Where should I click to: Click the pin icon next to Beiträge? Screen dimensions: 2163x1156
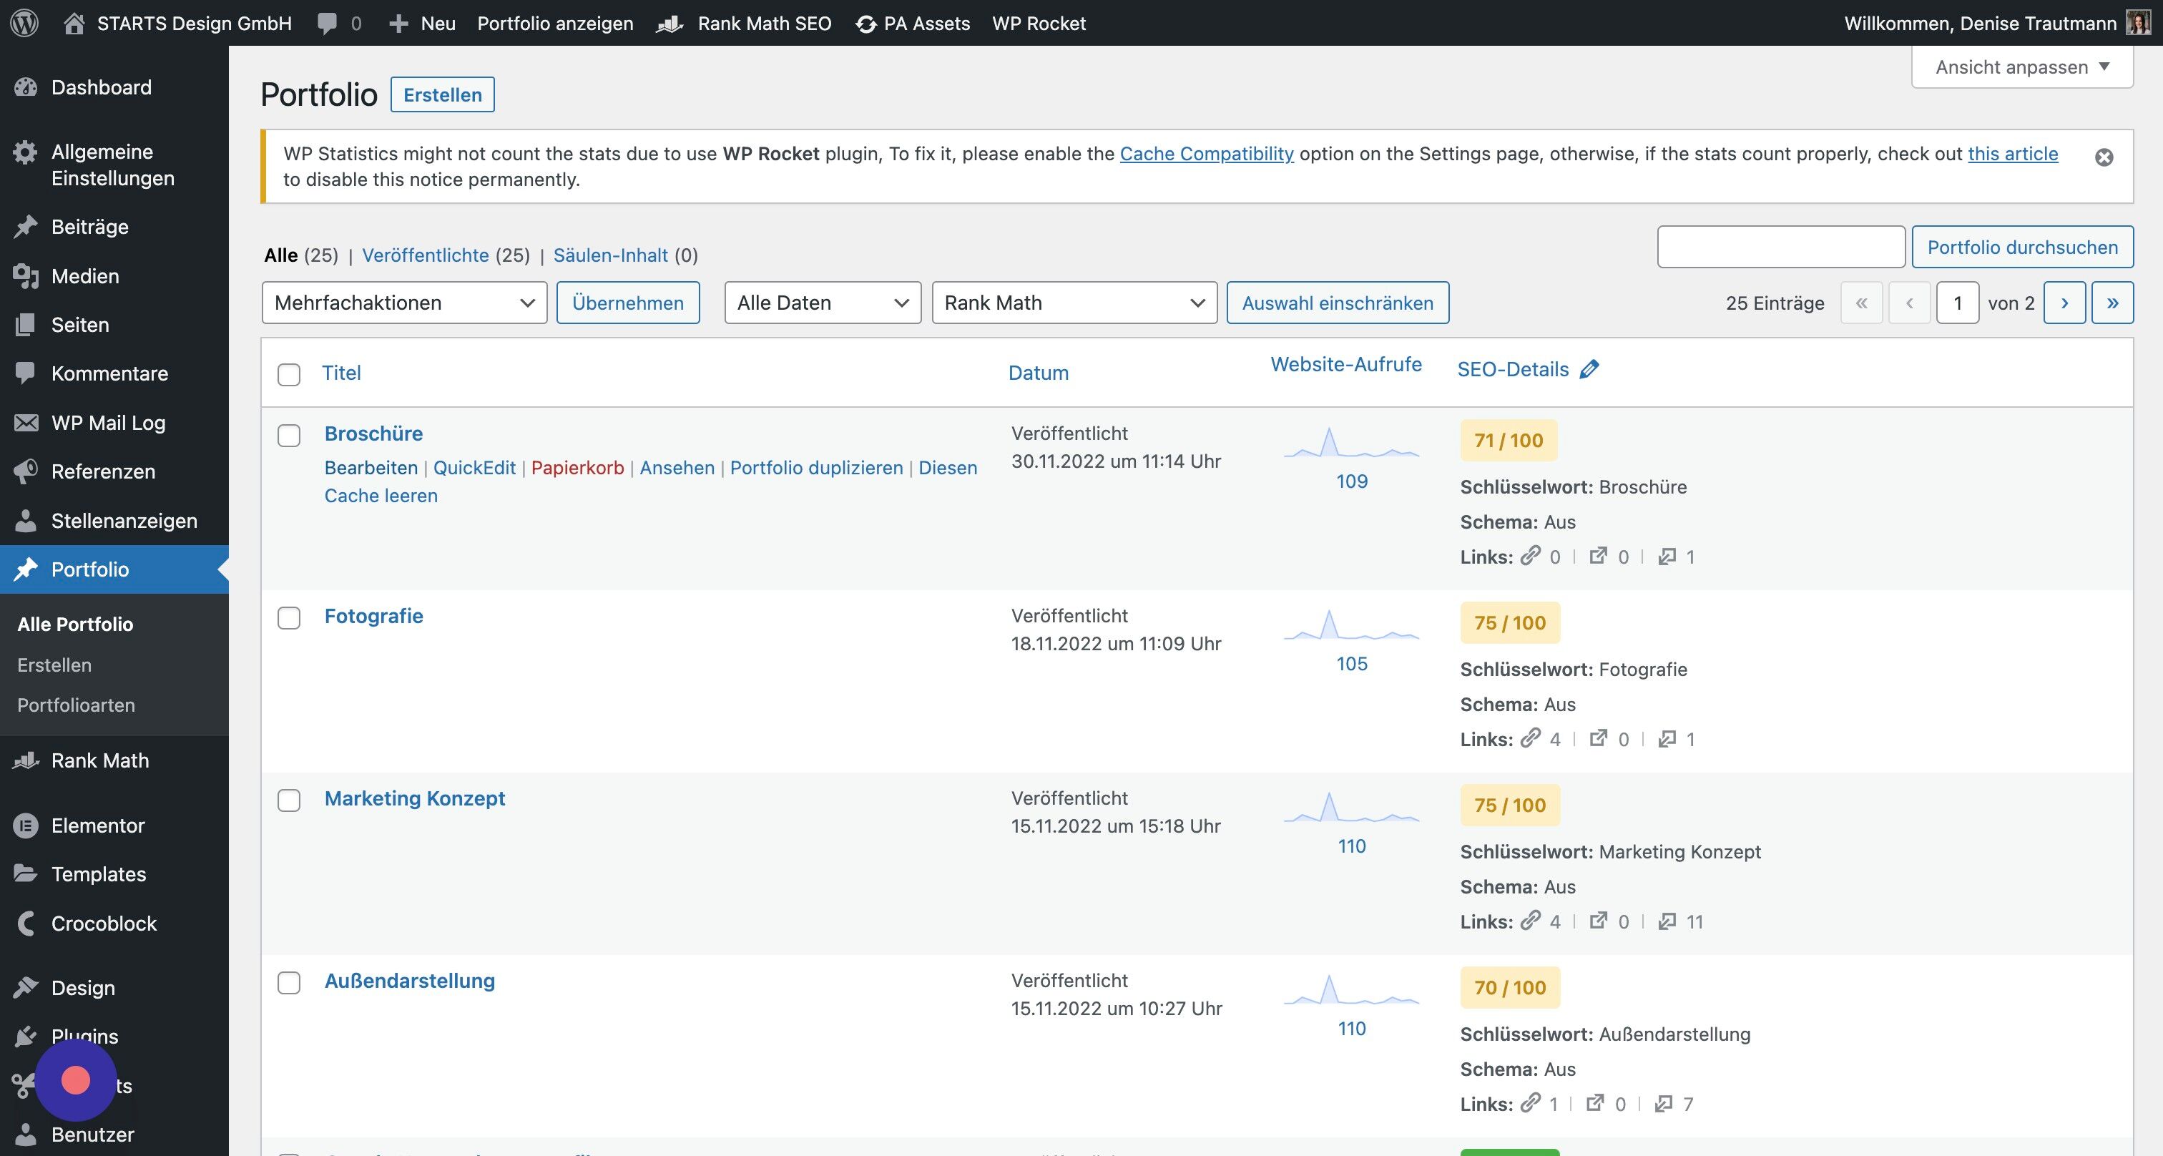pos(26,227)
